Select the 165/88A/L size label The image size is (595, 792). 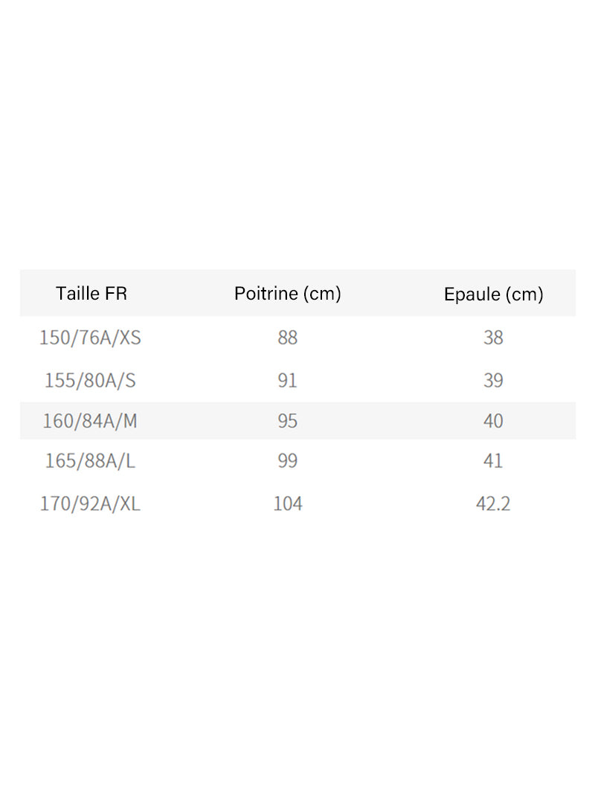[x=90, y=461]
